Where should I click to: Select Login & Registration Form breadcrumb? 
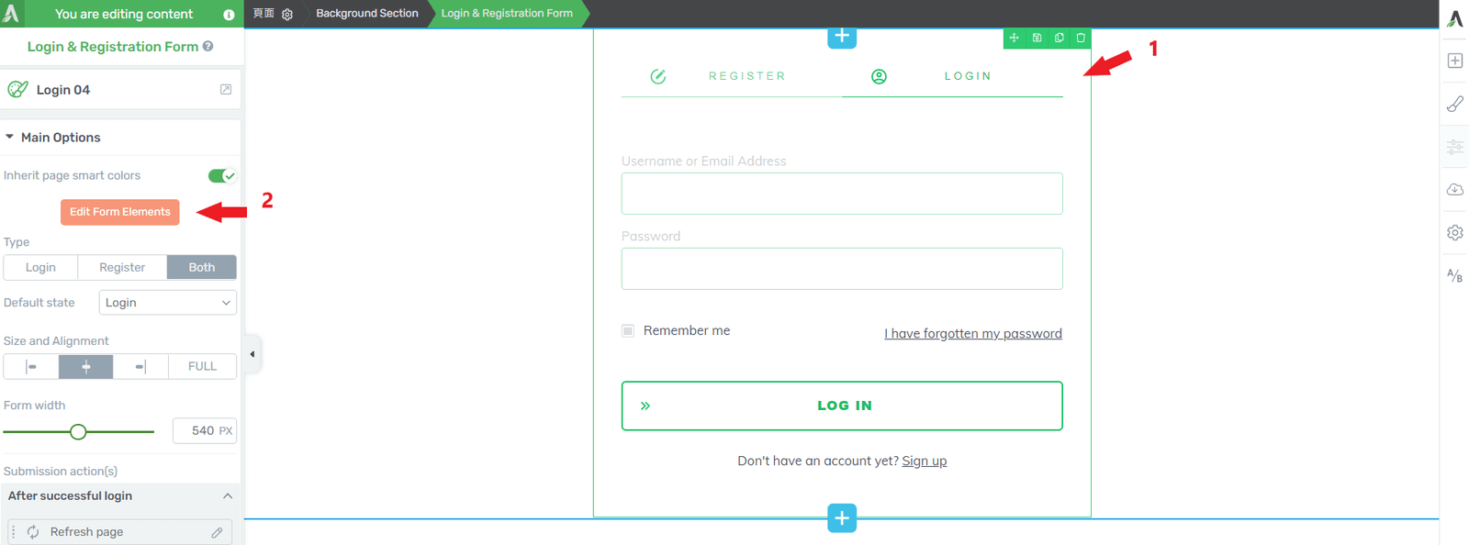click(507, 14)
